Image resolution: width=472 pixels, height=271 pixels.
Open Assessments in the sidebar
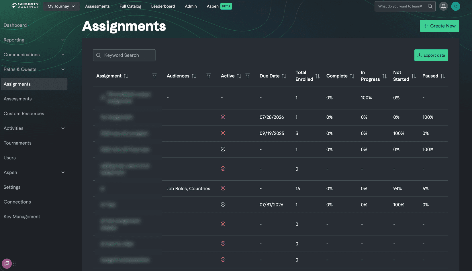coord(17,99)
